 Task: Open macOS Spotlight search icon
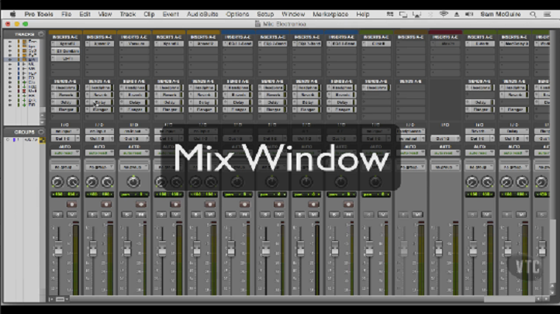click(x=533, y=14)
